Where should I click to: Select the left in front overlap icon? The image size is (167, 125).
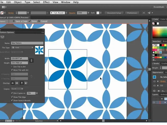(x=13, y=83)
